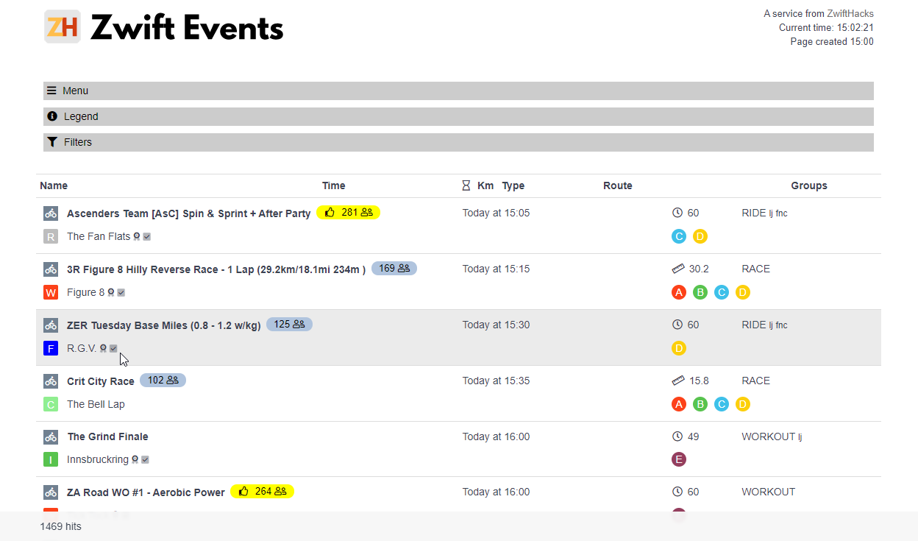Screen dimensions: 918x541
Task: Click clock icon in ZA Road WO row
Action: pos(677,492)
